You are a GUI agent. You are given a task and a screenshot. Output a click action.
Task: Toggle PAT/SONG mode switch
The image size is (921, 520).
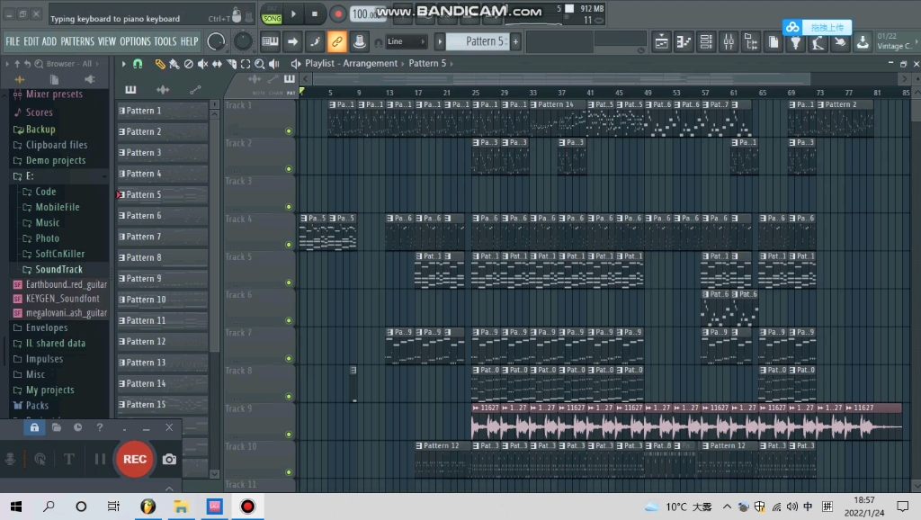pyautogui.click(x=272, y=14)
